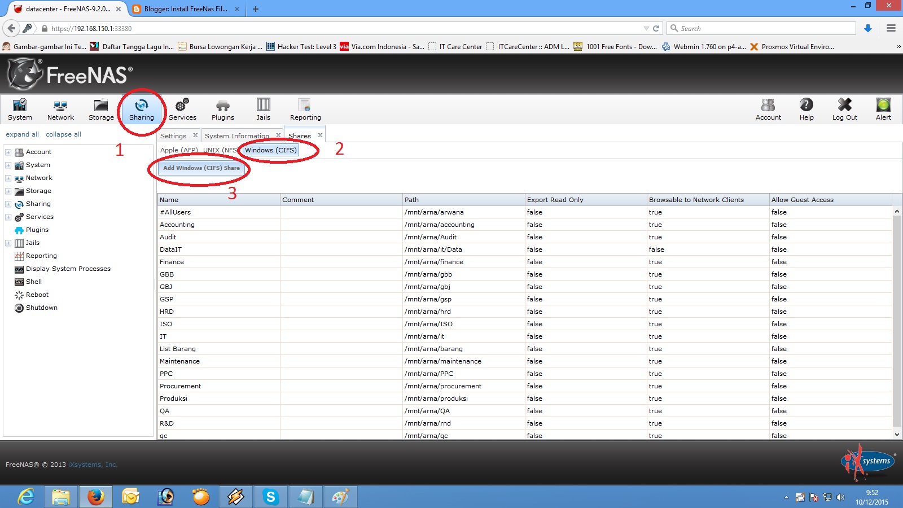Expand the Jails tree node

click(x=7, y=243)
